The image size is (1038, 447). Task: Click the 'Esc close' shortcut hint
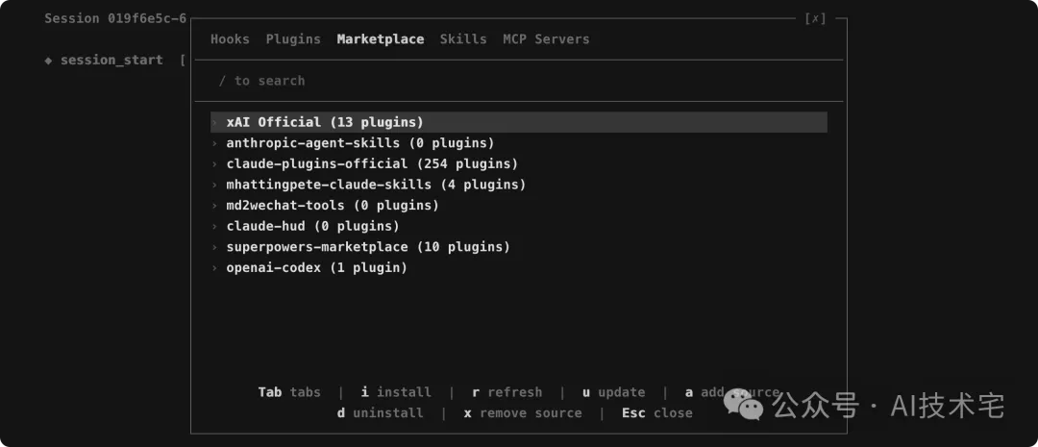(x=656, y=413)
